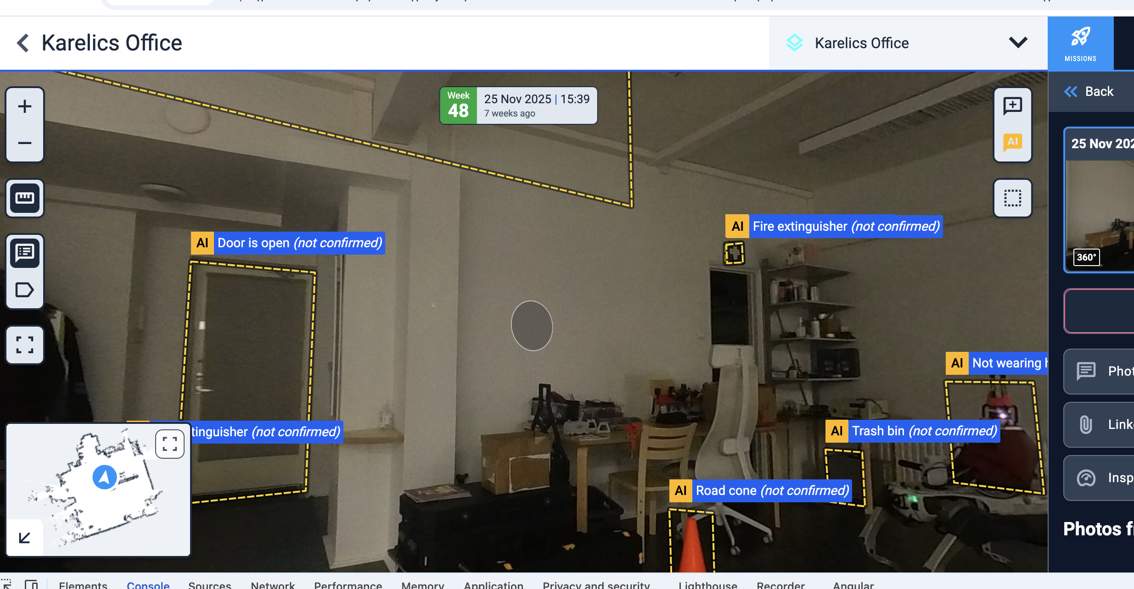The width and height of the screenshot is (1134, 589).
Task: Expand the minimap to fullscreen
Action: [x=170, y=444]
